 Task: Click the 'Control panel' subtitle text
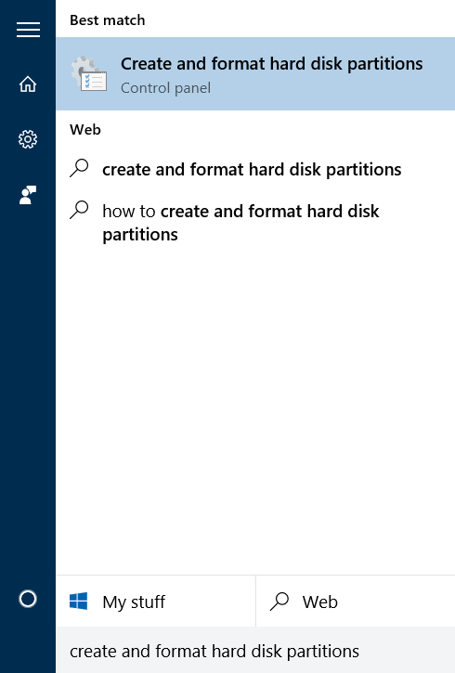click(x=165, y=88)
